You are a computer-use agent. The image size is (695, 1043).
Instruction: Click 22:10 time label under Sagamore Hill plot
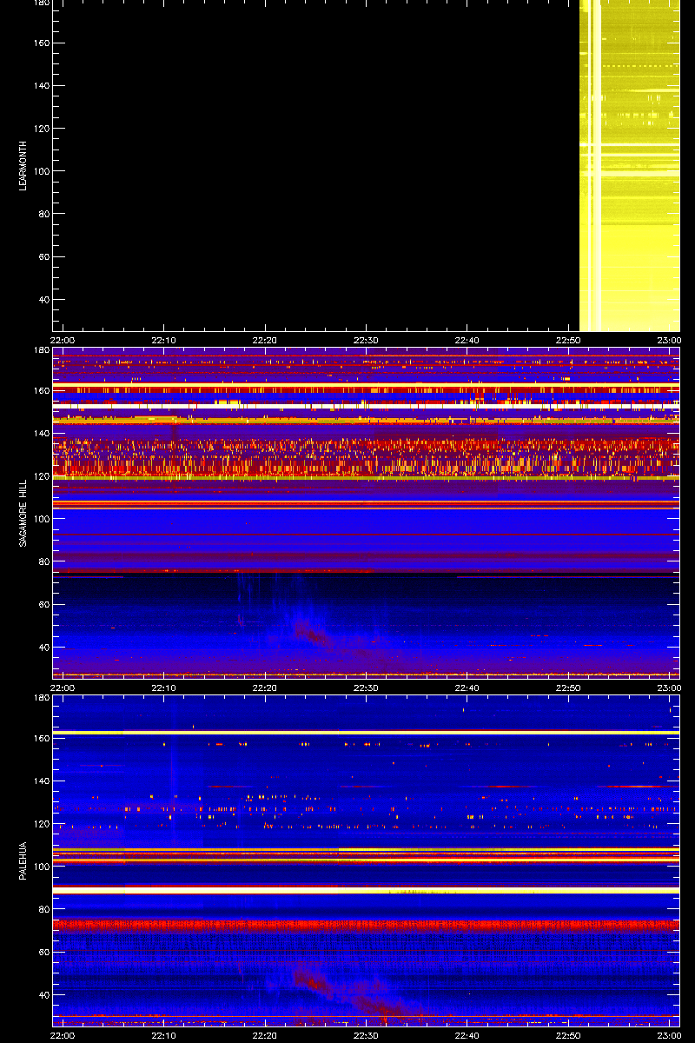164,688
